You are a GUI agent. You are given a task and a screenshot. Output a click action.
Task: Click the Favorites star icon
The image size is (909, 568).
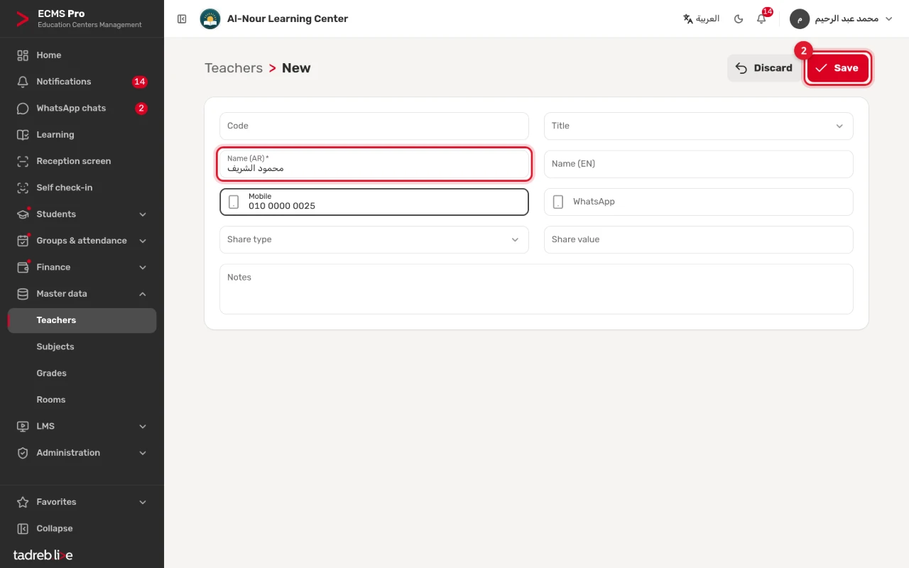[x=23, y=502]
